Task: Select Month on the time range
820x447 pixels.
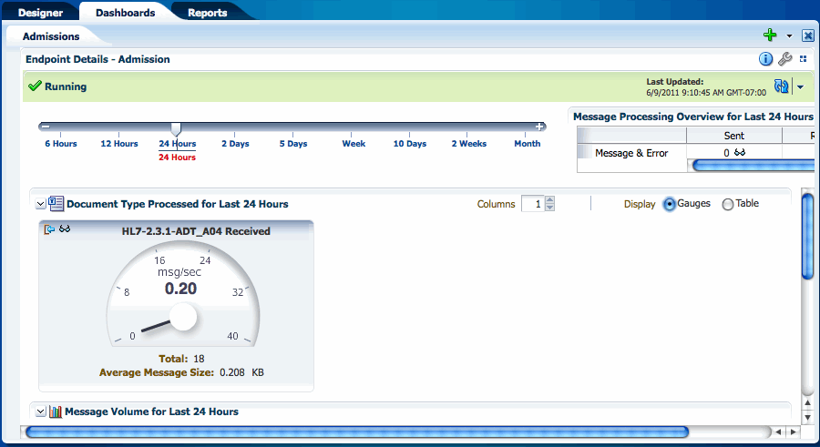Action: (528, 143)
